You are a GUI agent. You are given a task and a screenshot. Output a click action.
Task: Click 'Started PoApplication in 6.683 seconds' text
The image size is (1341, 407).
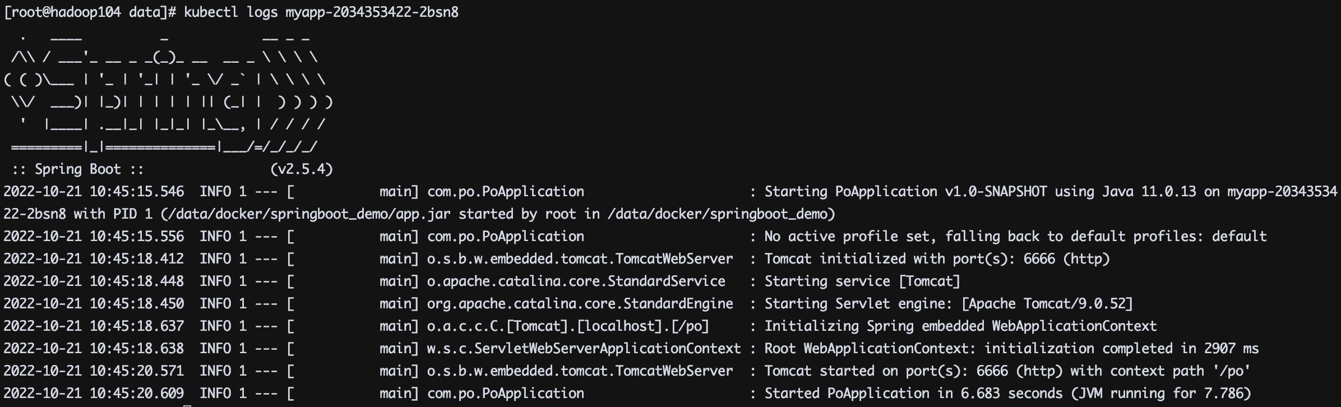[913, 394]
